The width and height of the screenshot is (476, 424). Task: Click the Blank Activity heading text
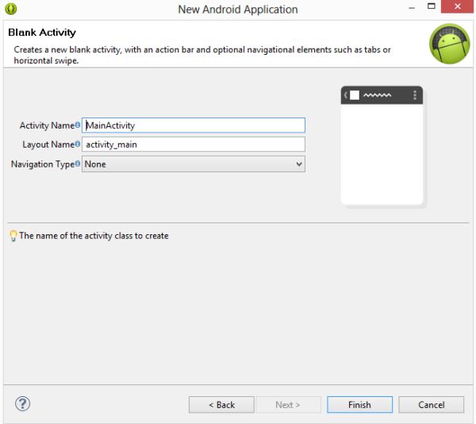pyautogui.click(x=42, y=33)
